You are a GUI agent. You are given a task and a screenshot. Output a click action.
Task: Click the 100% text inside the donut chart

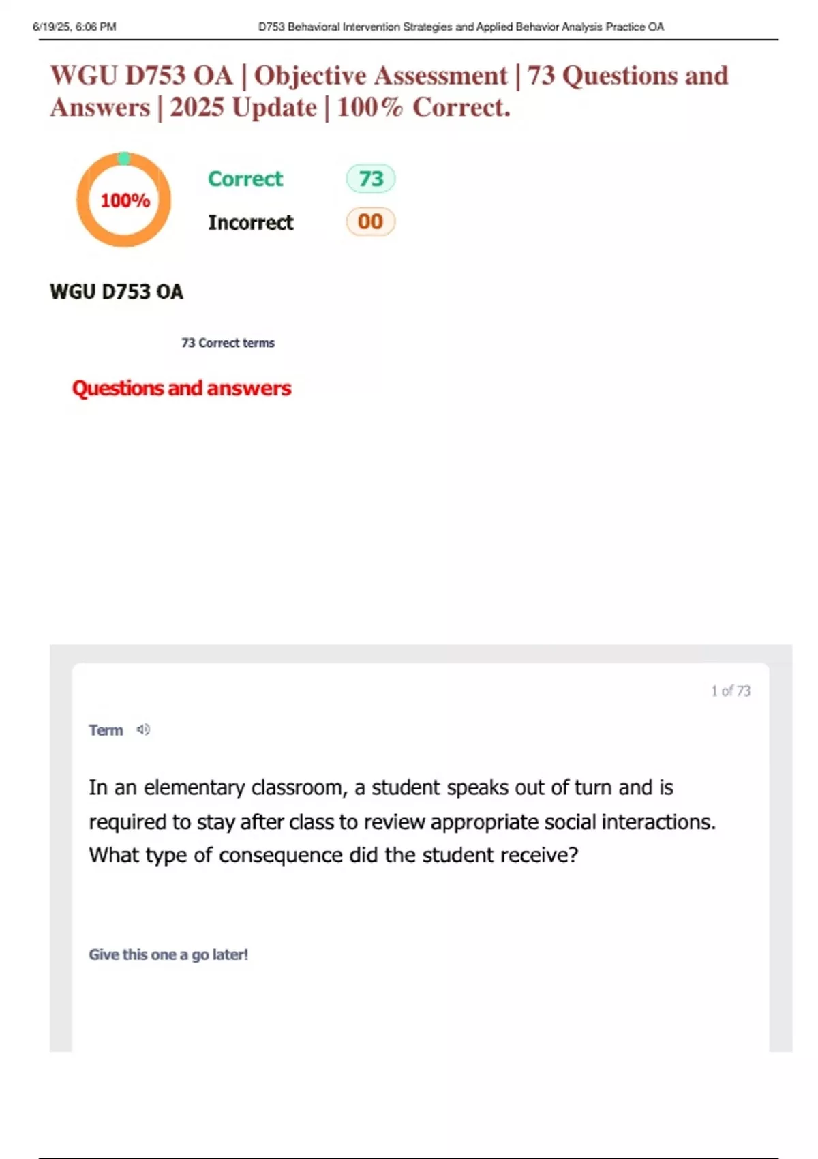point(125,200)
